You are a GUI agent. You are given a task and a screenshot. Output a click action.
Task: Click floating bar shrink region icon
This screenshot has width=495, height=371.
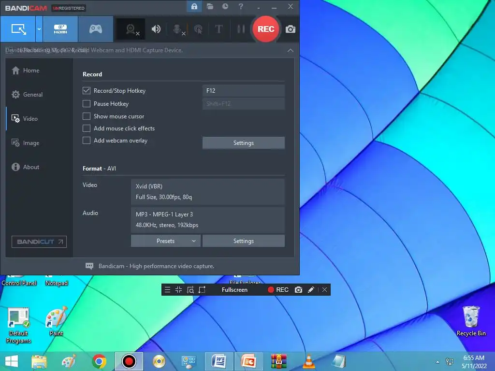(178, 290)
